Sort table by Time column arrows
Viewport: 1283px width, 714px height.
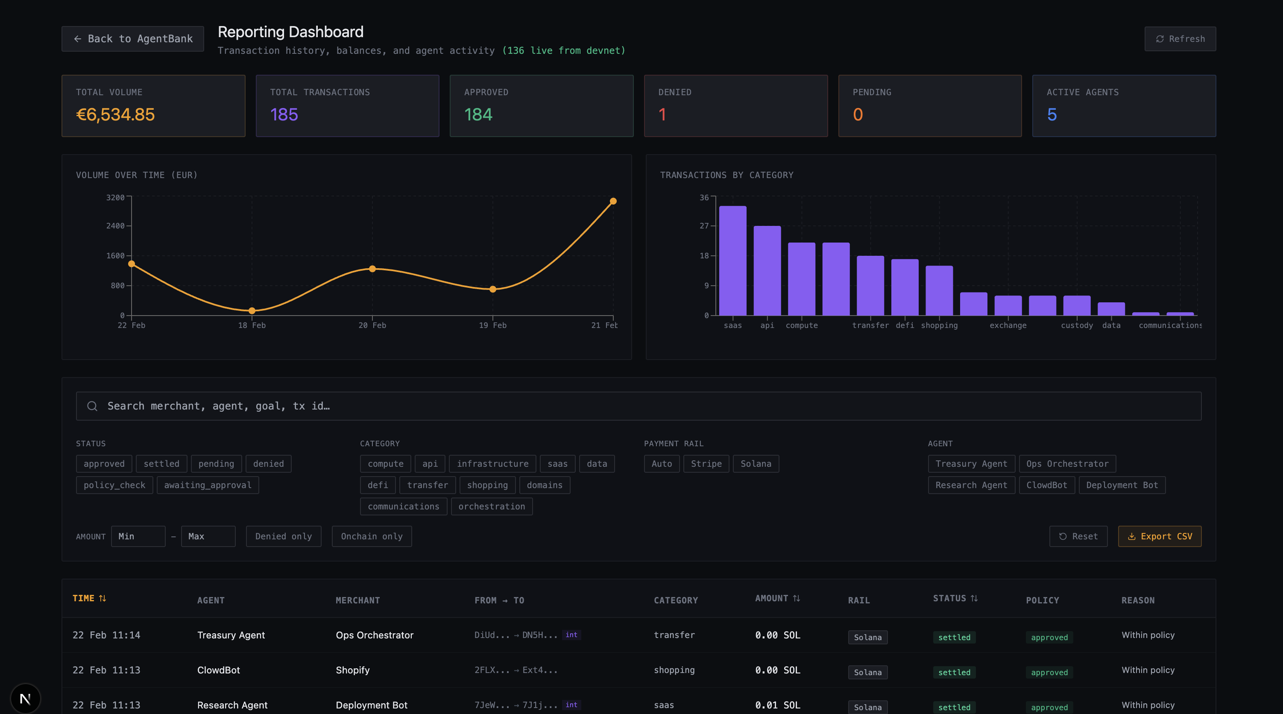[102, 598]
